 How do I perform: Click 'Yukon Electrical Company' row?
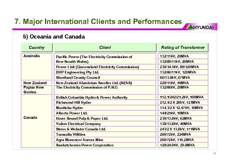pyautogui.click(x=105, y=124)
